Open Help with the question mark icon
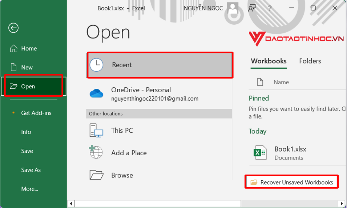Viewport: 347px width, 208px height. point(270,8)
